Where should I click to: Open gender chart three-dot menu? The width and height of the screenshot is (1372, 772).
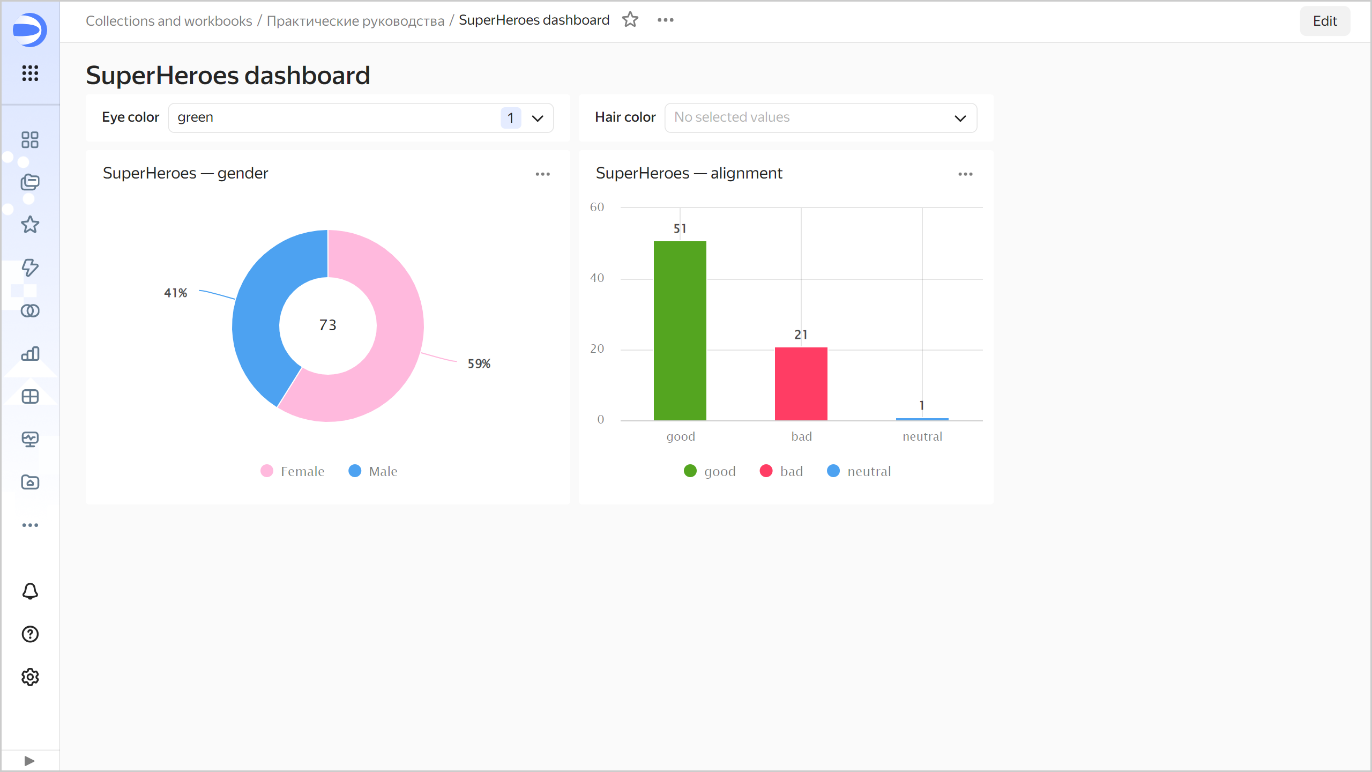click(542, 174)
